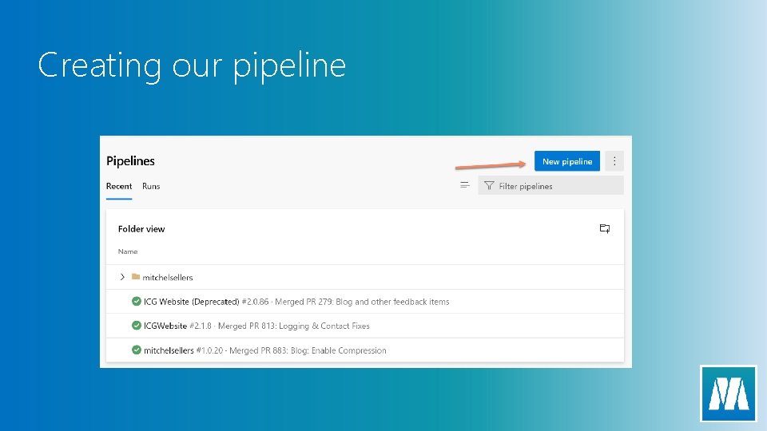Click the funnel filter icon
The image size is (767, 431).
pos(489,186)
